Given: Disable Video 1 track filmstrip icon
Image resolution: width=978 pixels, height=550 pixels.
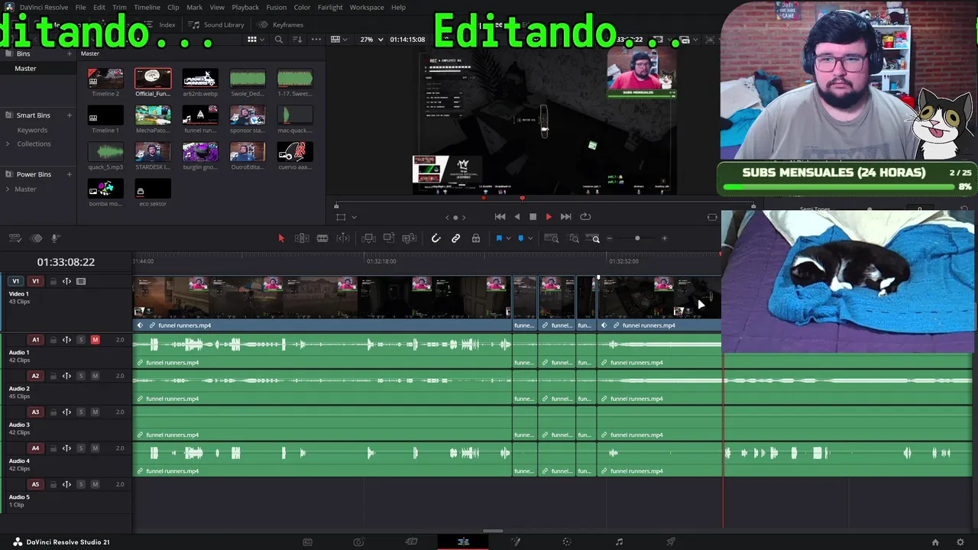Looking at the screenshot, I should point(81,281).
